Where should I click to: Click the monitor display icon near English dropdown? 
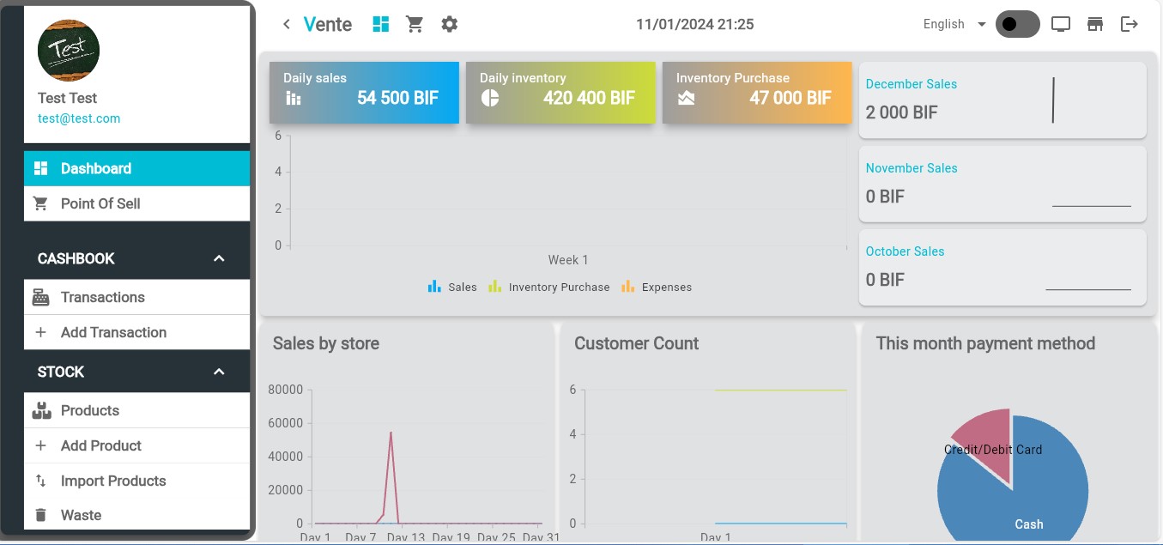(1060, 24)
